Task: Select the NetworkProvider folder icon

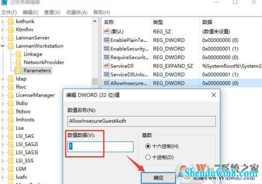Action: point(19,62)
